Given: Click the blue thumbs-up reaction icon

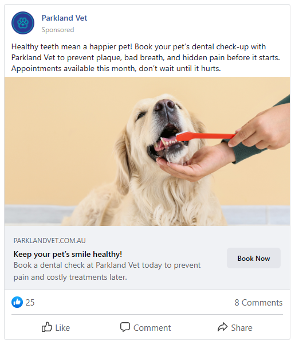Looking at the screenshot, I should pyautogui.click(x=17, y=302).
